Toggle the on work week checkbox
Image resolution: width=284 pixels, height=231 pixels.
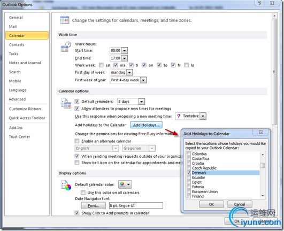[x=144, y=65]
